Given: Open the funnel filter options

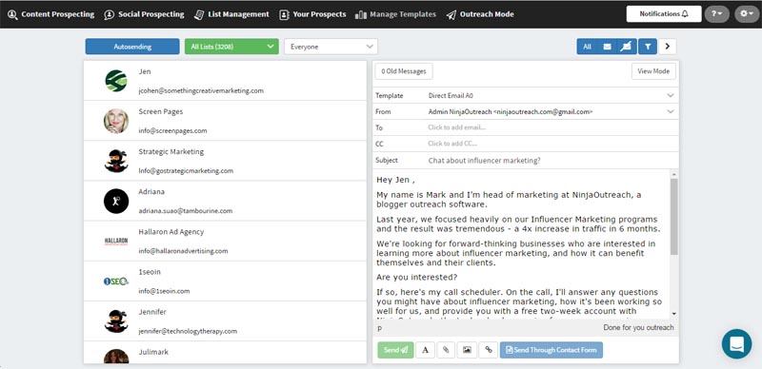Looking at the screenshot, I should 648,47.
